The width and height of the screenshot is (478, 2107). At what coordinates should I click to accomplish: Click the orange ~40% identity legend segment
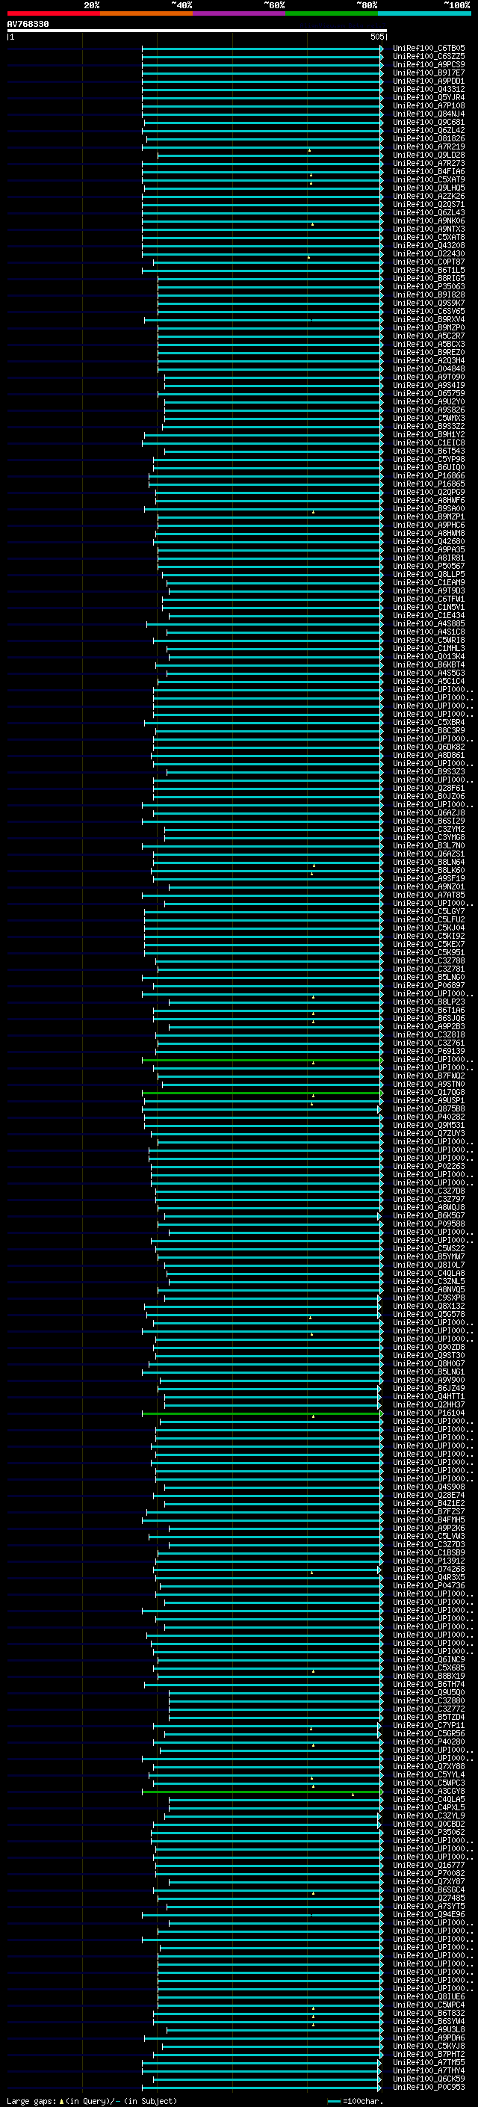146,13
